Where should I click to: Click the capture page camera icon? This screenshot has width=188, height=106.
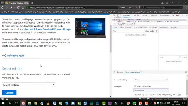(140, 99)
